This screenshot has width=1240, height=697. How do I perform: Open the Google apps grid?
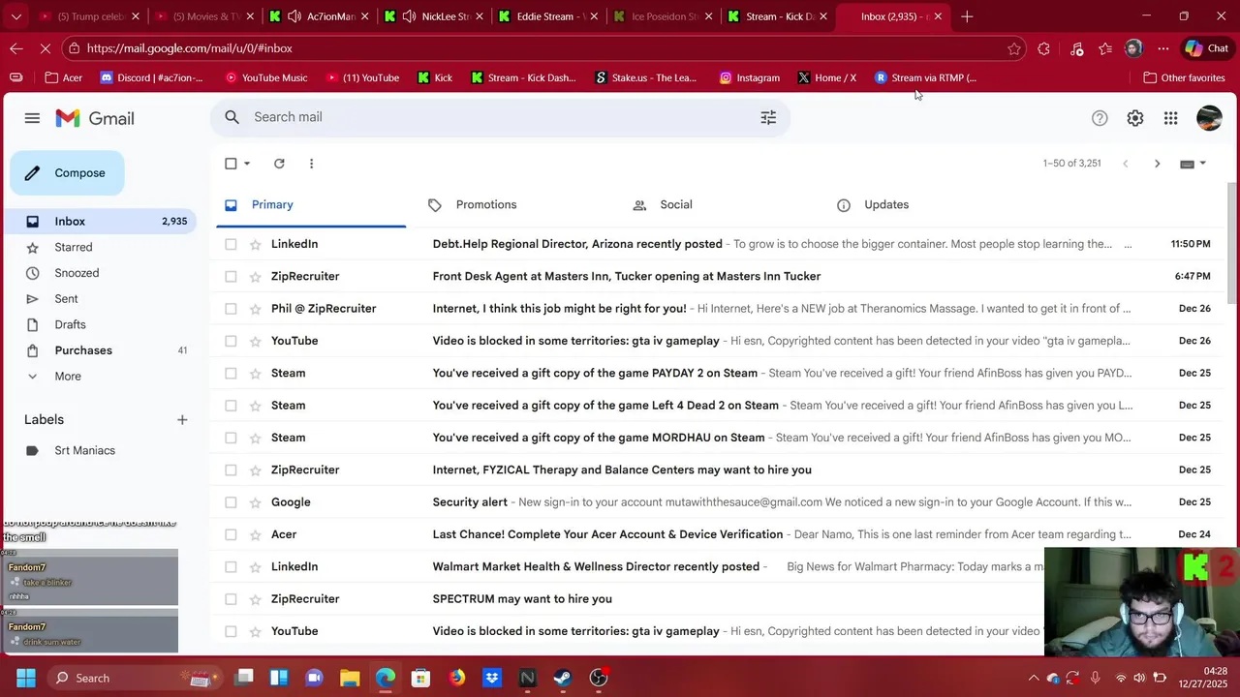pyautogui.click(x=1171, y=118)
